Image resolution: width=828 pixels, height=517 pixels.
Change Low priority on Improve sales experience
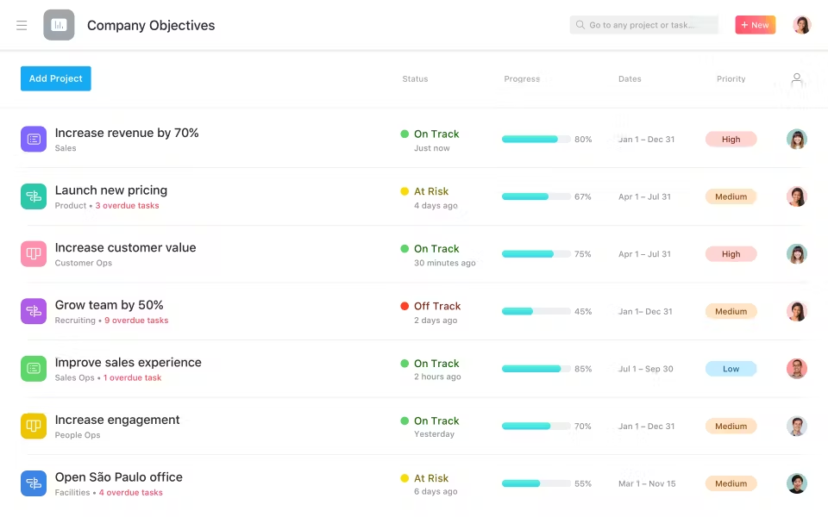pos(731,369)
